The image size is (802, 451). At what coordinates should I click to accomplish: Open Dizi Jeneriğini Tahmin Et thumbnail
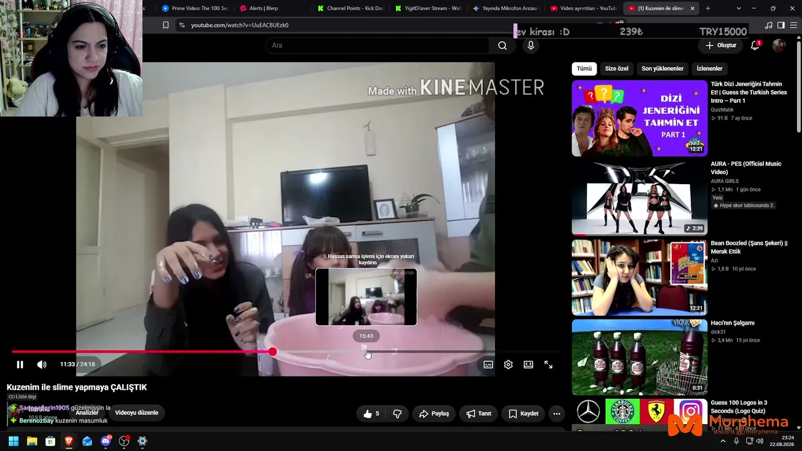[x=639, y=118]
